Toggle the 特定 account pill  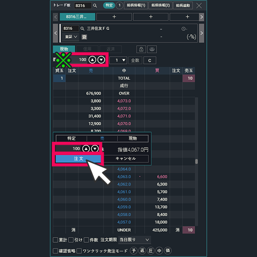coord(109,5)
